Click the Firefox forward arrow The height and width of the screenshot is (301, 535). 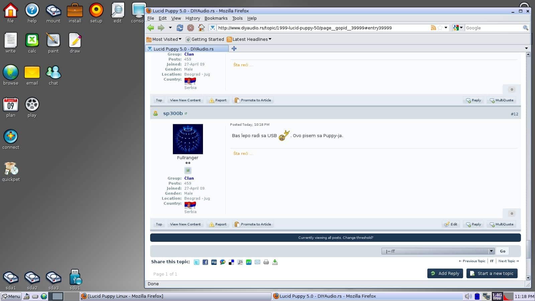[x=161, y=28]
